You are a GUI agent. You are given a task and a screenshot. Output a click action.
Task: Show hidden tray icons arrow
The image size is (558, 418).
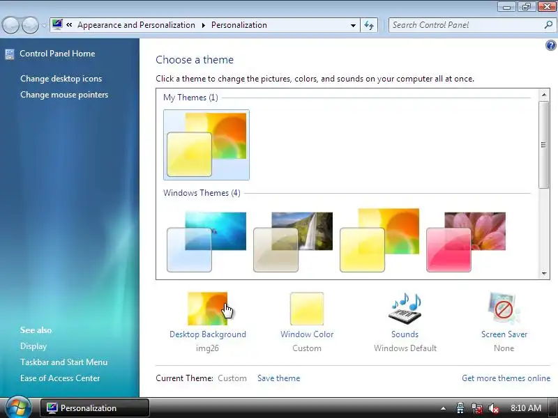[x=443, y=408]
